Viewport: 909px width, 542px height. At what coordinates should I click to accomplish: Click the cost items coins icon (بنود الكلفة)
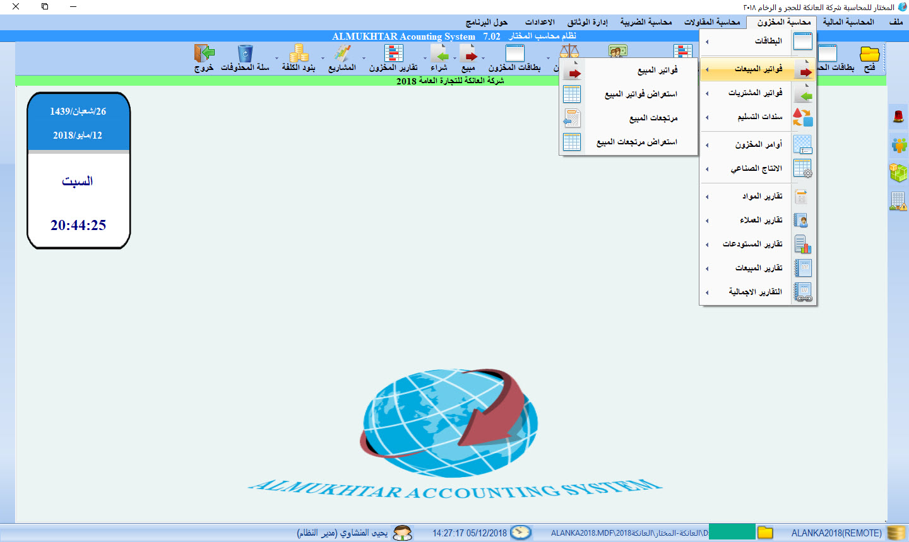(x=298, y=54)
